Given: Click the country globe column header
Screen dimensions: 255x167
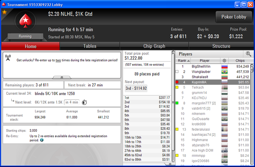Looking at the screenshot, I should tap(224, 61).
